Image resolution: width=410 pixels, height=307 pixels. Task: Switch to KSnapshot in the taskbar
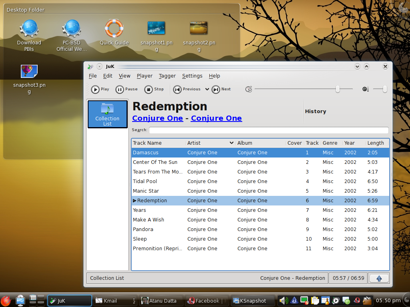tap(254, 301)
